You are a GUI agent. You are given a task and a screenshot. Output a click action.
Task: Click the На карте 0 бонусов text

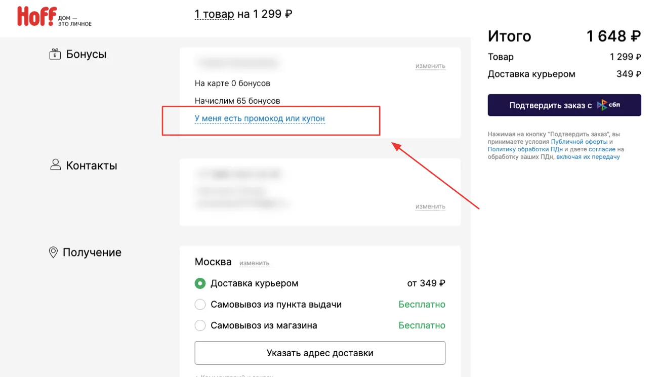(x=232, y=83)
